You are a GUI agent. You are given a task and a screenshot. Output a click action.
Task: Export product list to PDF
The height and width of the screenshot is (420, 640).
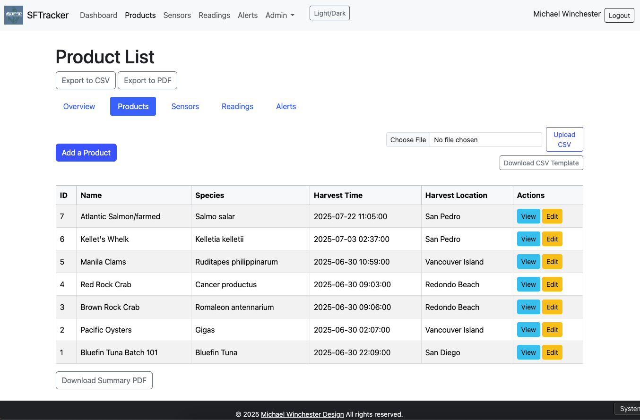coord(147,80)
